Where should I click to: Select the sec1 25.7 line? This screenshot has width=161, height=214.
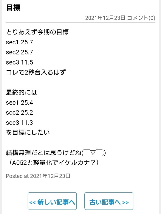point(19,42)
